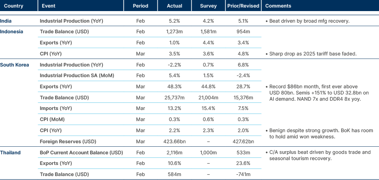Click Indonesia trade balance survey 1,581m
The image size is (379, 180).
coord(208,31)
